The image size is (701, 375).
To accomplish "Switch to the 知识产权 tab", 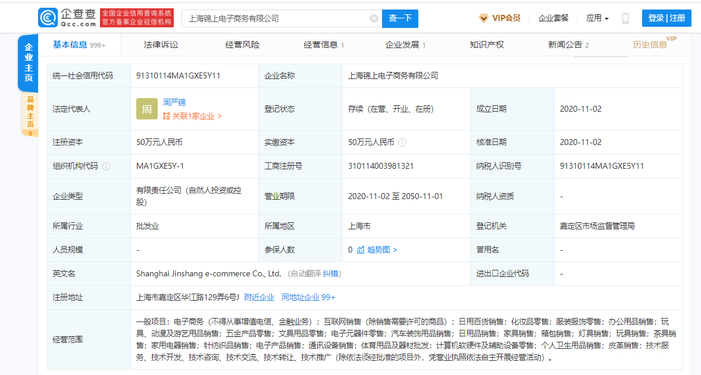I will pos(487,45).
